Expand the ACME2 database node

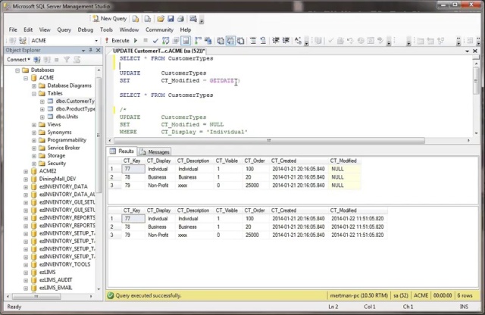coord(25,171)
